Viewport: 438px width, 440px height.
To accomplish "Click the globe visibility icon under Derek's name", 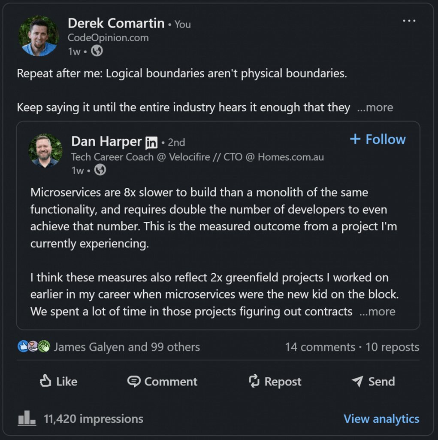I will point(97,51).
